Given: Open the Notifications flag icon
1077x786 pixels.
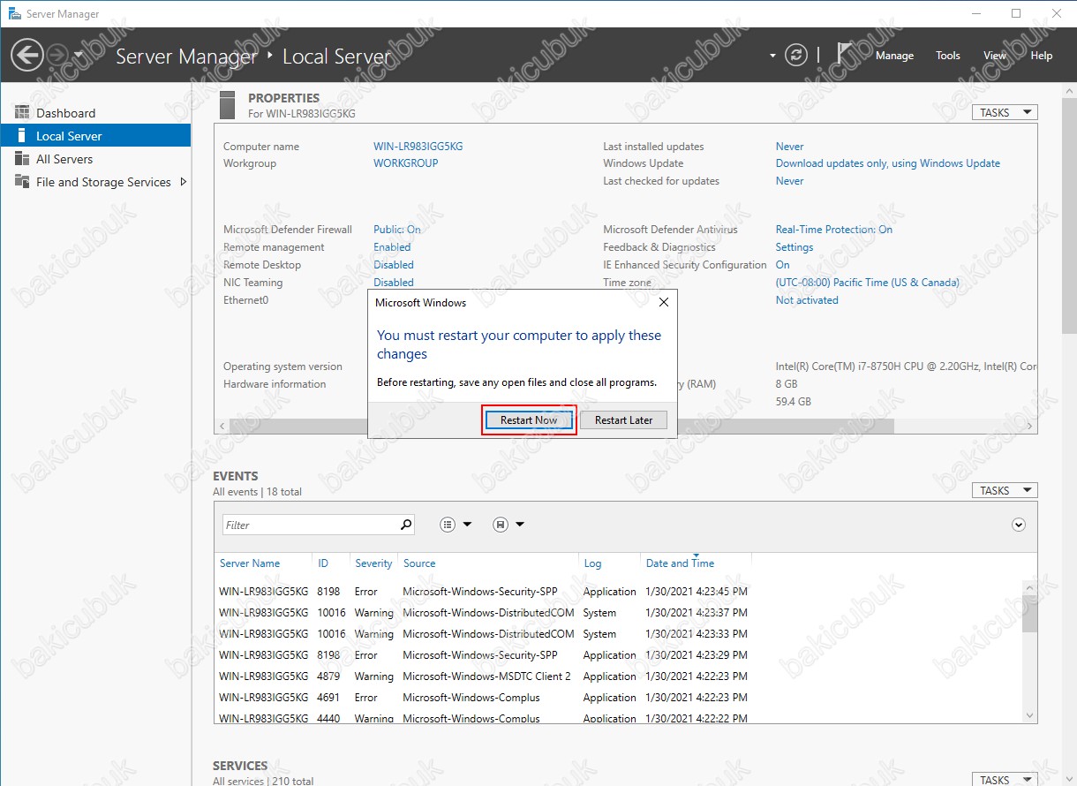Looking at the screenshot, I should [845, 55].
